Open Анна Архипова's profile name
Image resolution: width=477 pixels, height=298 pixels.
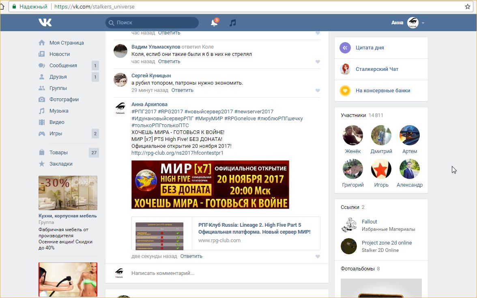click(x=149, y=104)
